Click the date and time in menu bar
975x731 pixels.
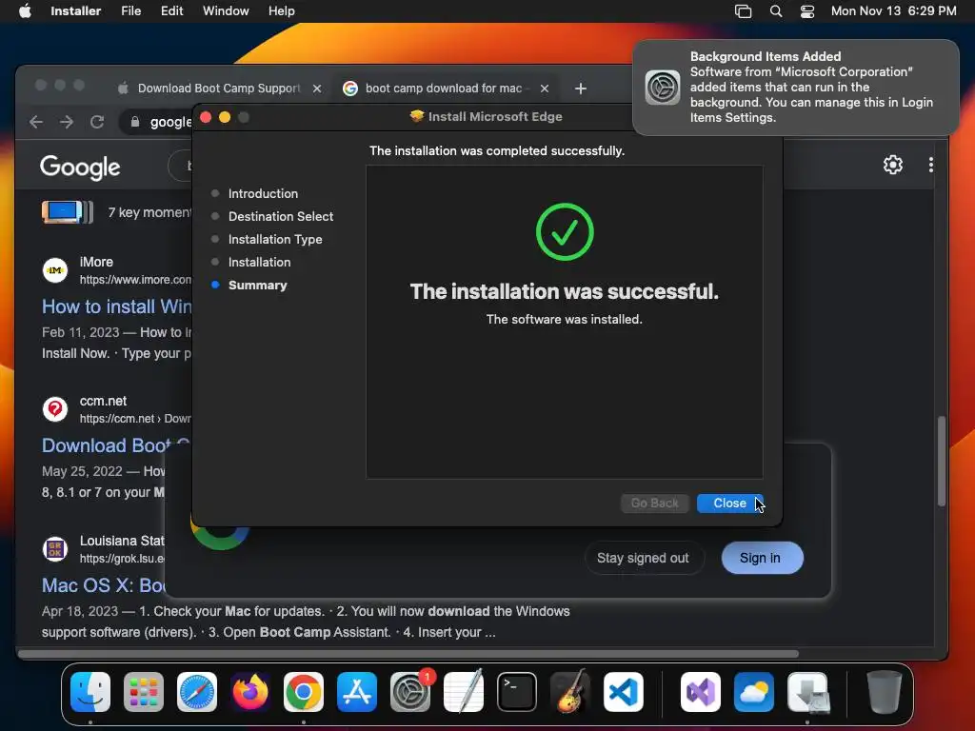coord(893,10)
